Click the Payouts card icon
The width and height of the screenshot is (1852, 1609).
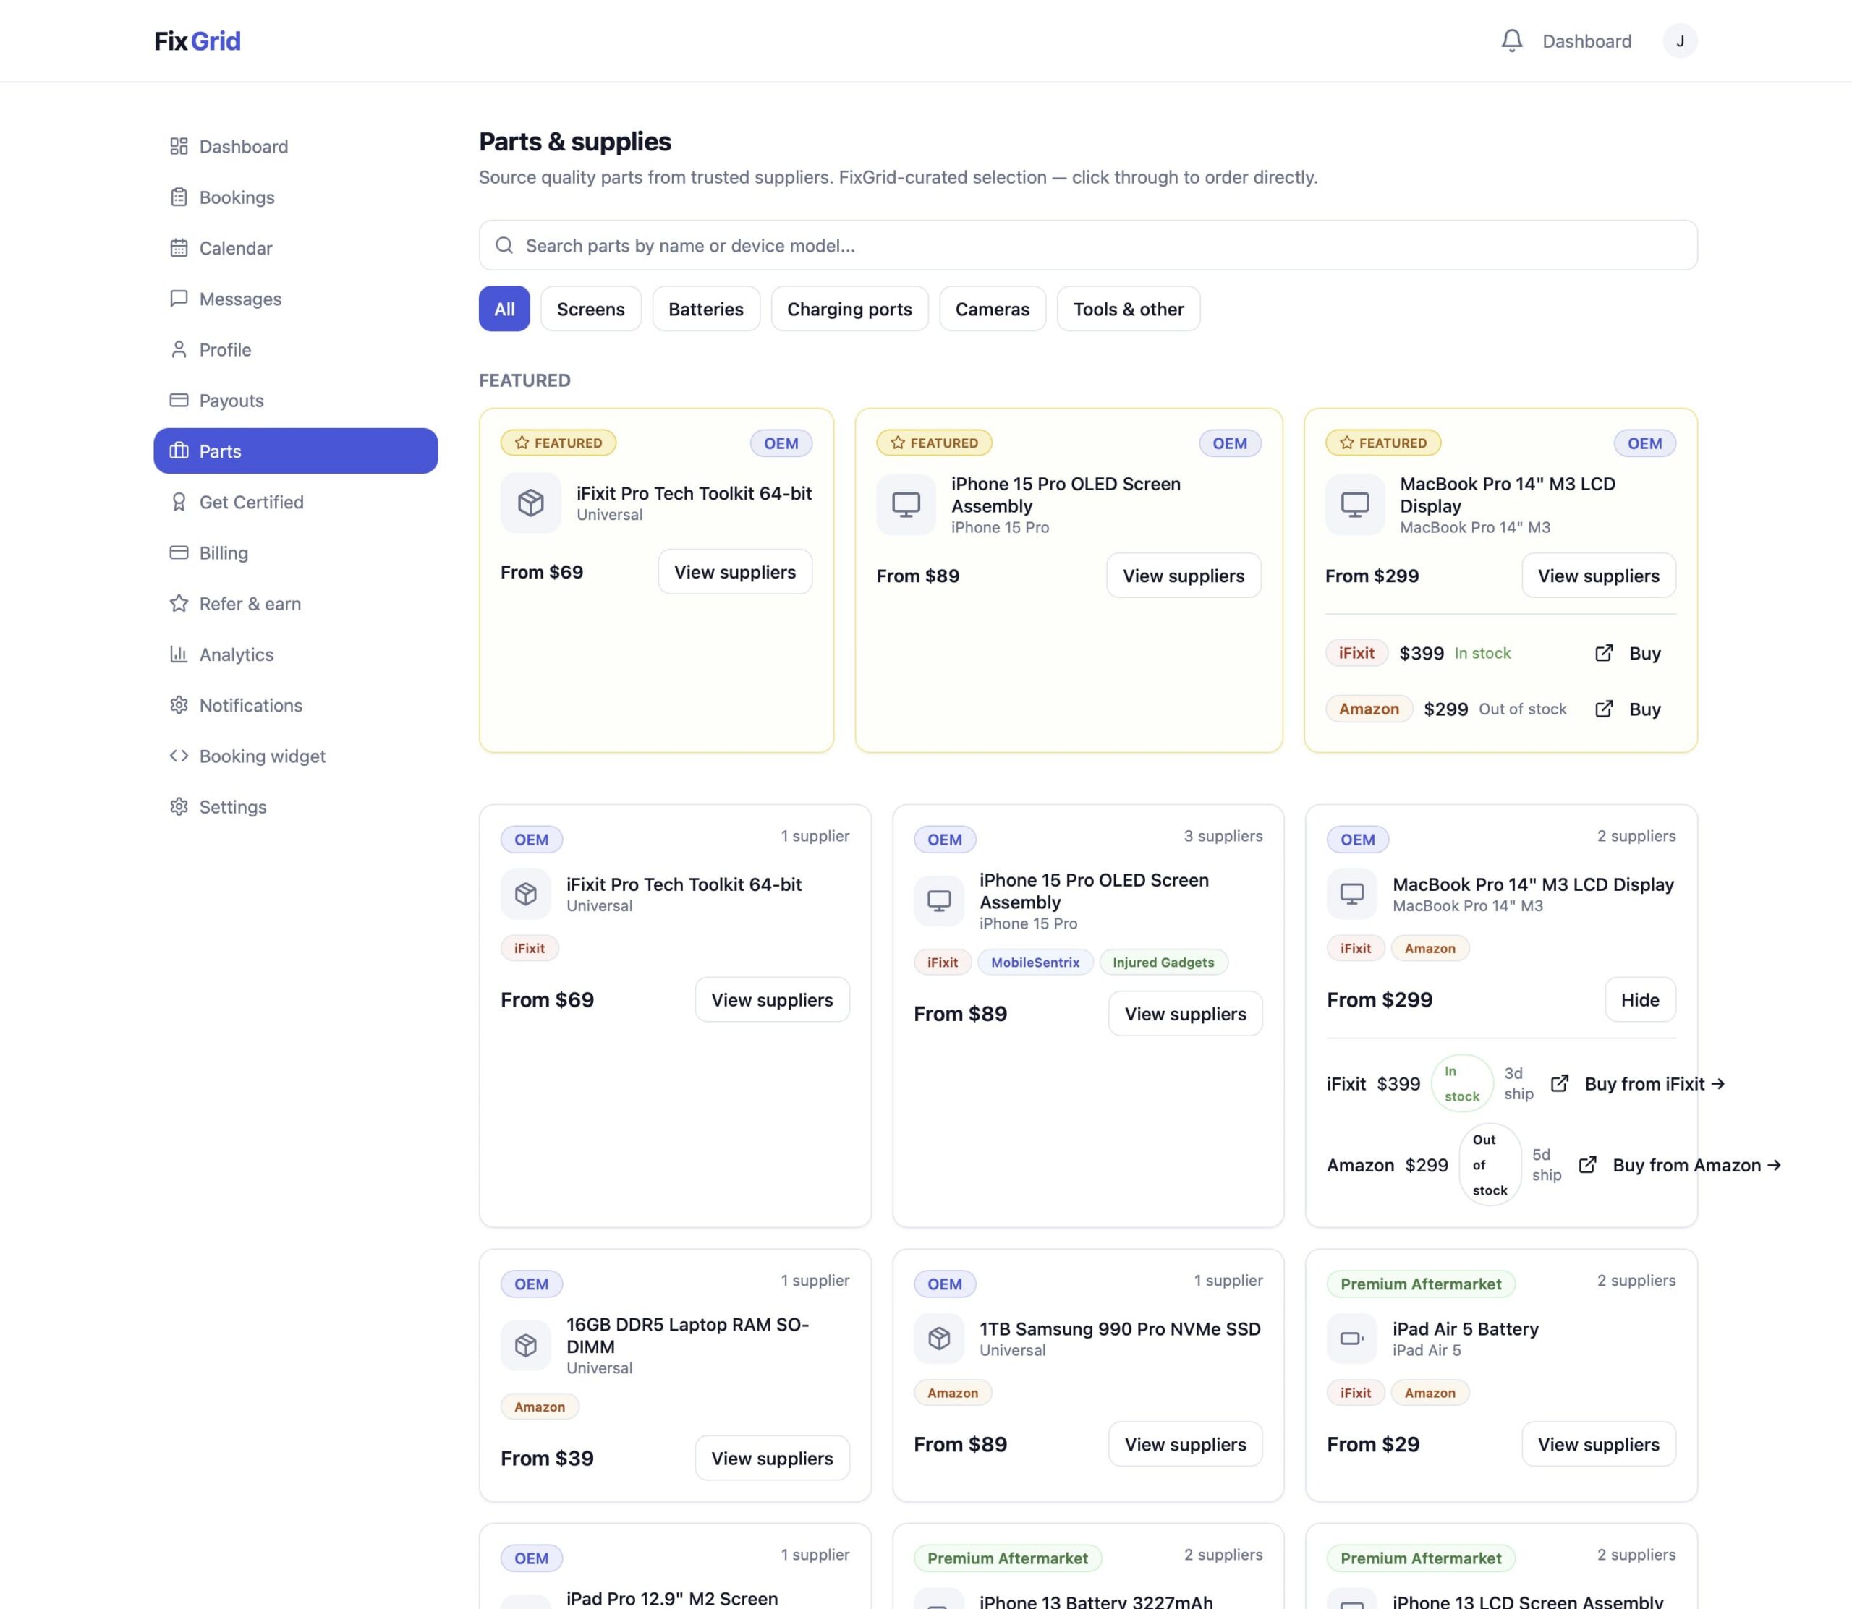(179, 400)
